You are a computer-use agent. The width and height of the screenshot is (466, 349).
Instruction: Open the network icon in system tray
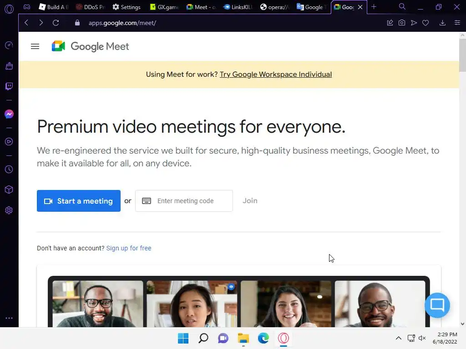(x=411, y=338)
